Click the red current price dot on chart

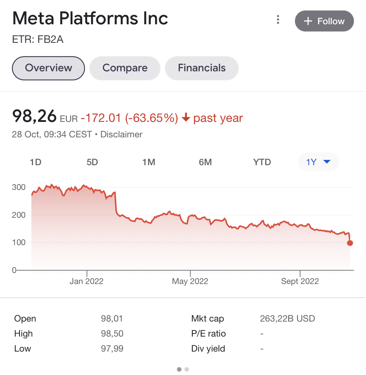pyautogui.click(x=351, y=243)
